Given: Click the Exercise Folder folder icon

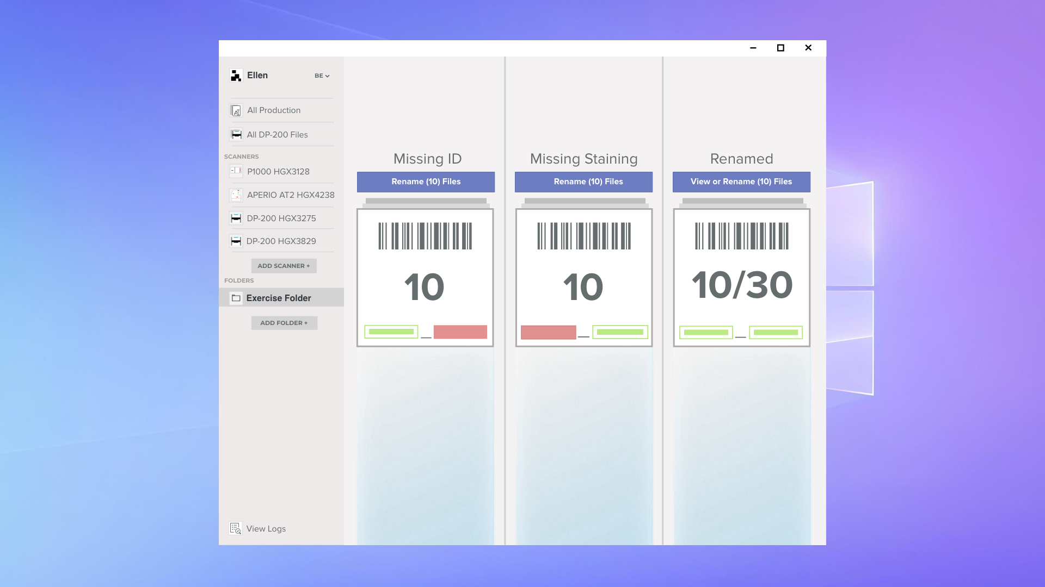Looking at the screenshot, I should (x=236, y=298).
